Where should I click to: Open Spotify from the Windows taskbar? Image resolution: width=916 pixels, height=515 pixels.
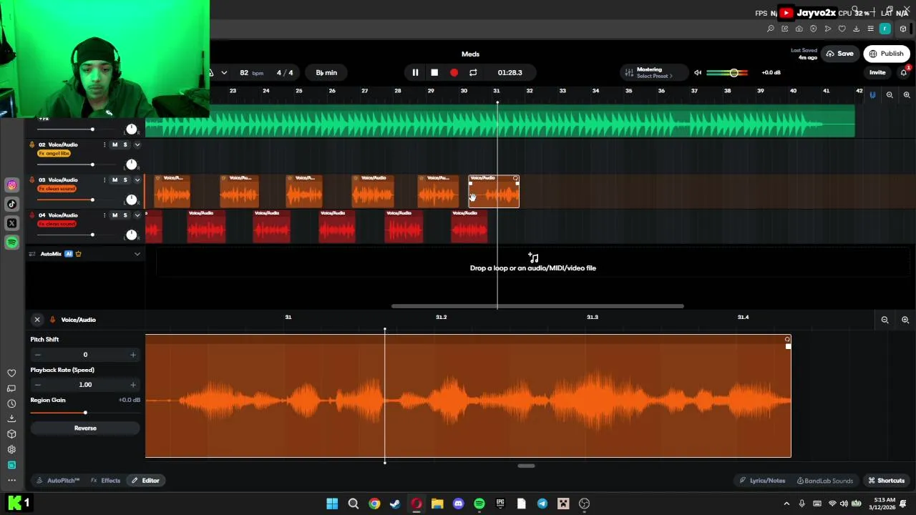coord(479,504)
